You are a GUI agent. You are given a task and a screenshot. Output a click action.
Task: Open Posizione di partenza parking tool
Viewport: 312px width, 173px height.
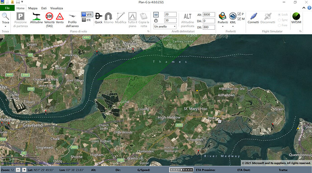pyautogui.click(x=20, y=20)
